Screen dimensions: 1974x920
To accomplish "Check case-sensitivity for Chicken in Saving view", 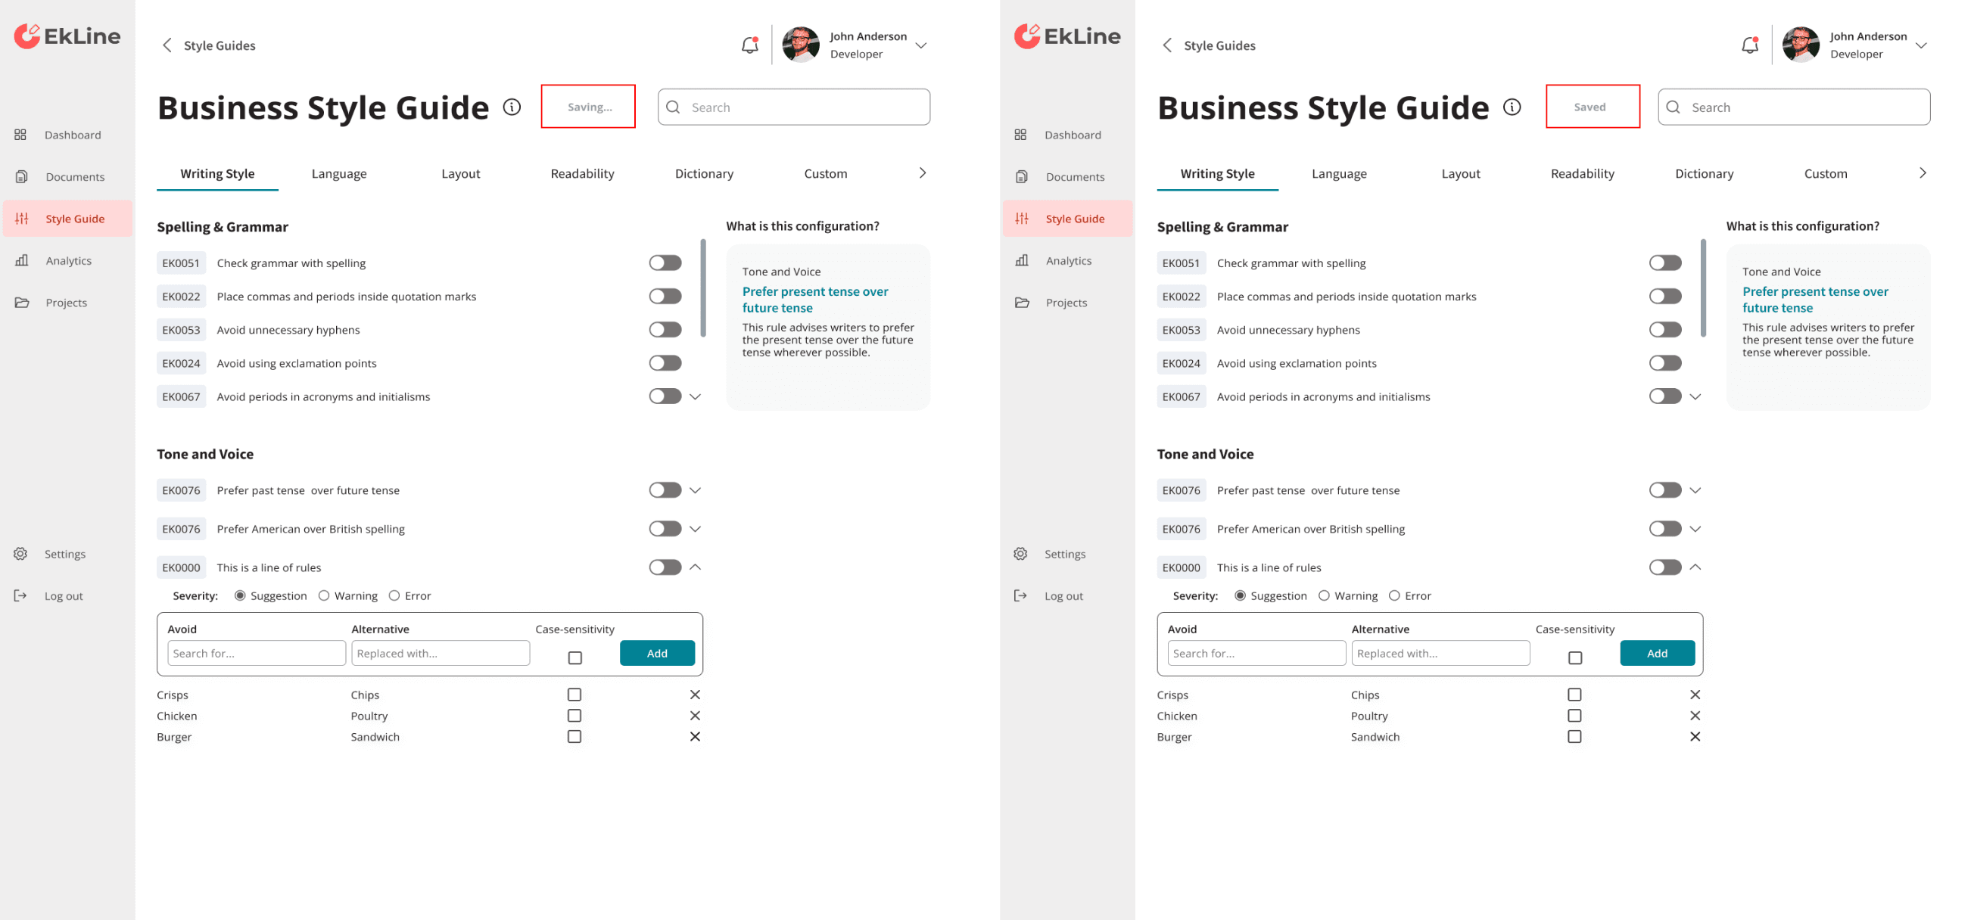I will click(574, 716).
